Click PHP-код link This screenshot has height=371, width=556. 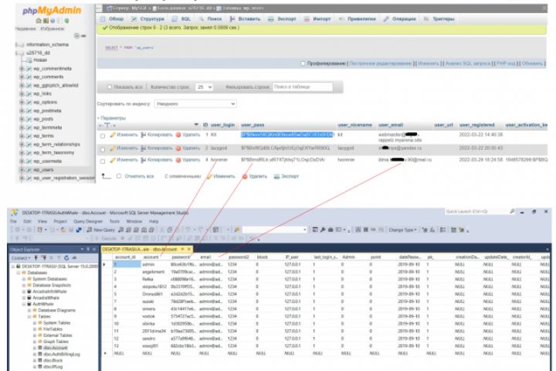coord(506,63)
